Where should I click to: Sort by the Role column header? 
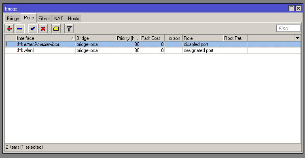tap(203, 38)
